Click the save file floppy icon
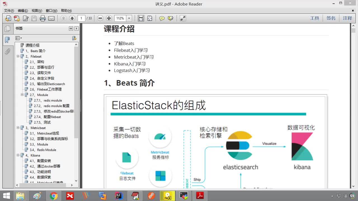The height and width of the screenshot is (201, 358). [34, 18]
